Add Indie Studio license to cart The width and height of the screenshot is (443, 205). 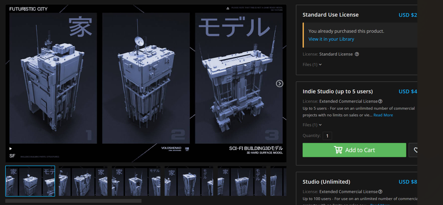coord(354,150)
